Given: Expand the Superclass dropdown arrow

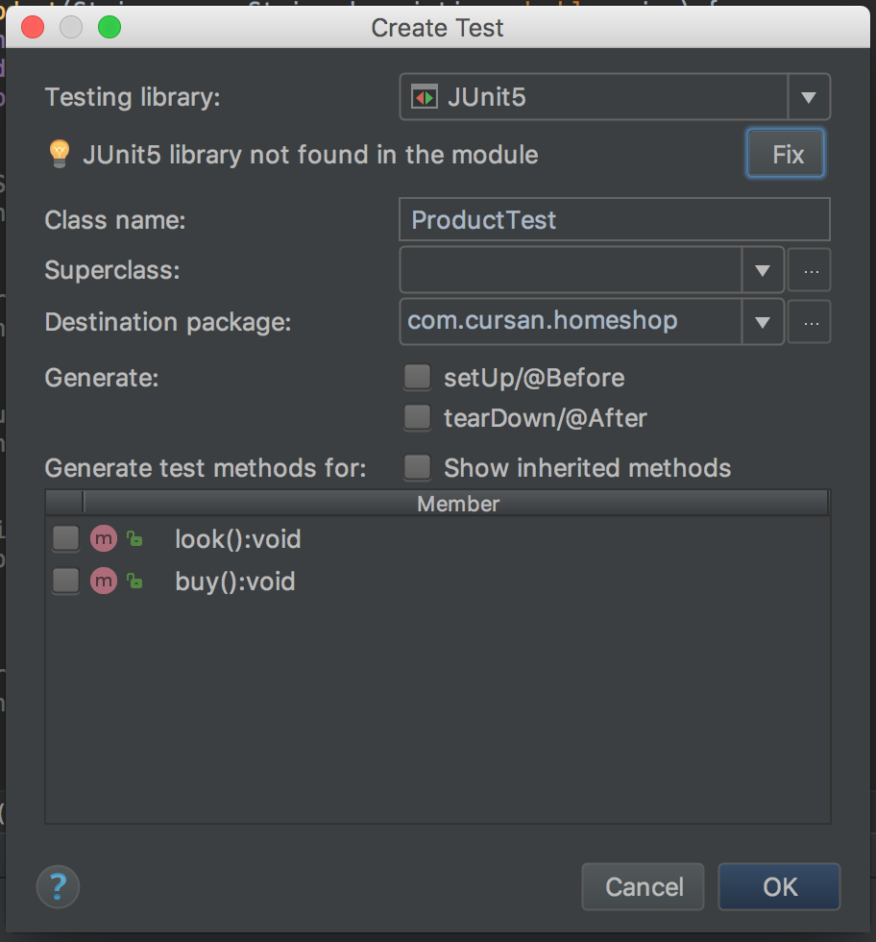Looking at the screenshot, I should [763, 270].
